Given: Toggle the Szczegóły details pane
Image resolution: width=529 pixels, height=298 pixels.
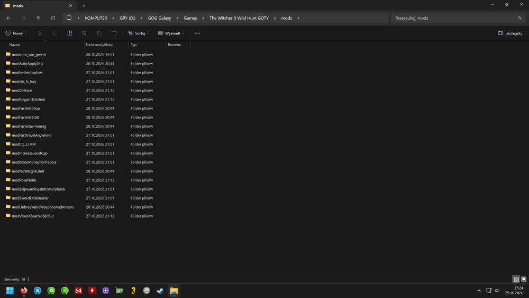Looking at the screenshot, I should pyautogui.click(x=510, y=33).
